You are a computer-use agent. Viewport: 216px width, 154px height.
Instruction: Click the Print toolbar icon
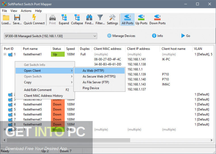(x=52, y=18)
